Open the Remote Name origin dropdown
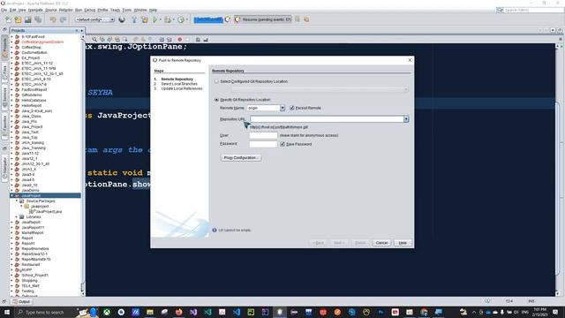Viewport: 565px width, 318px height. coord(282,108)
